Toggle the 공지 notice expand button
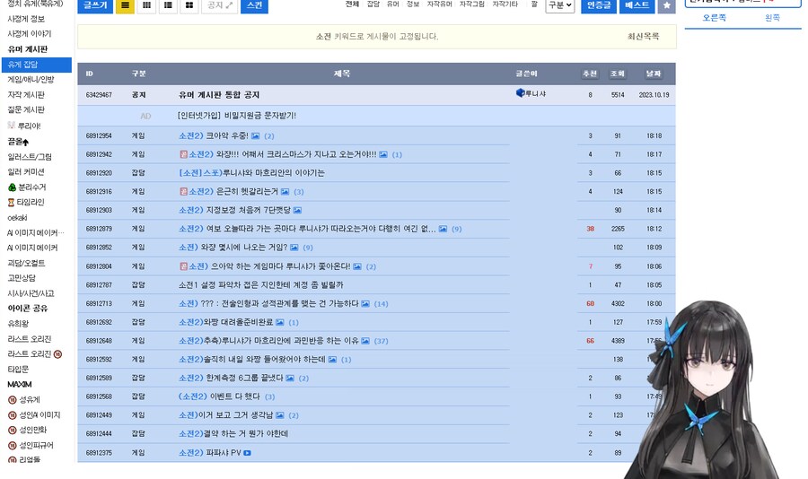Viewport: 808px width, 479px height. [x=220, y=5]
